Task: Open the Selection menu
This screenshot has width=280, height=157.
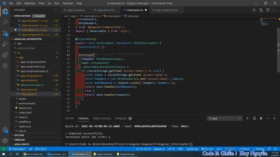Action: 30,3
